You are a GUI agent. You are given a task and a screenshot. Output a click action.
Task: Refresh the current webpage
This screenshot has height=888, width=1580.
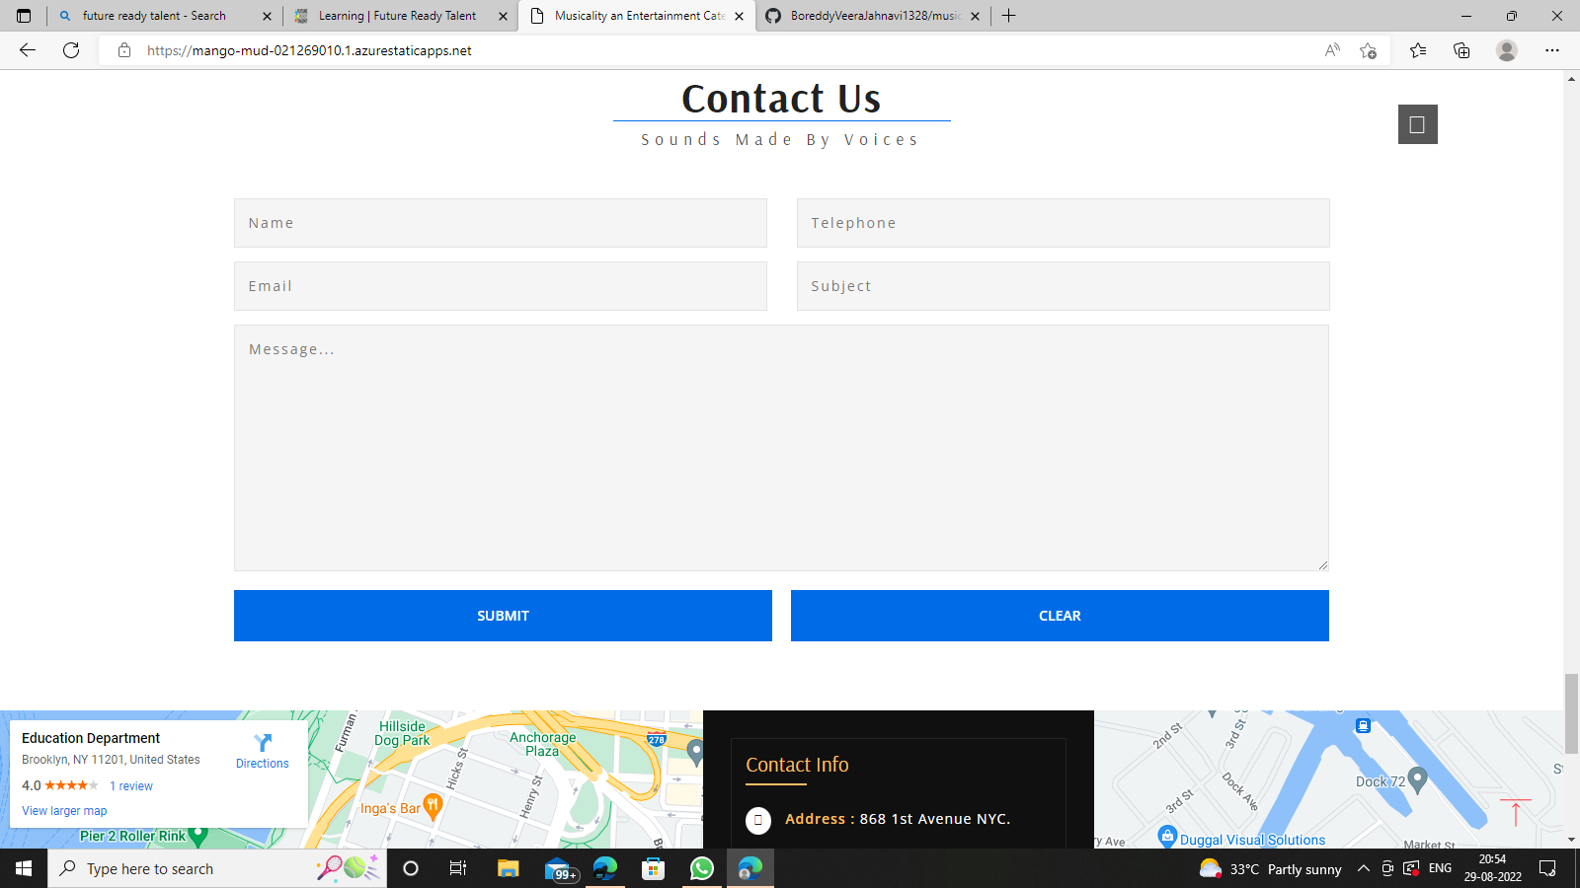[x=70, y=50]
